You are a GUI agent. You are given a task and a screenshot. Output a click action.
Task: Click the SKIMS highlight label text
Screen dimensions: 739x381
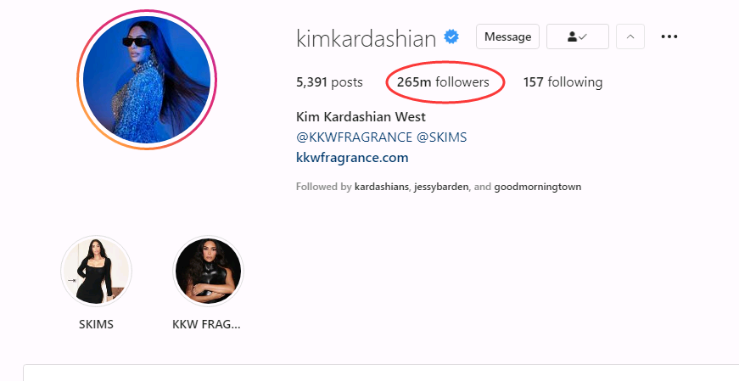96,324
